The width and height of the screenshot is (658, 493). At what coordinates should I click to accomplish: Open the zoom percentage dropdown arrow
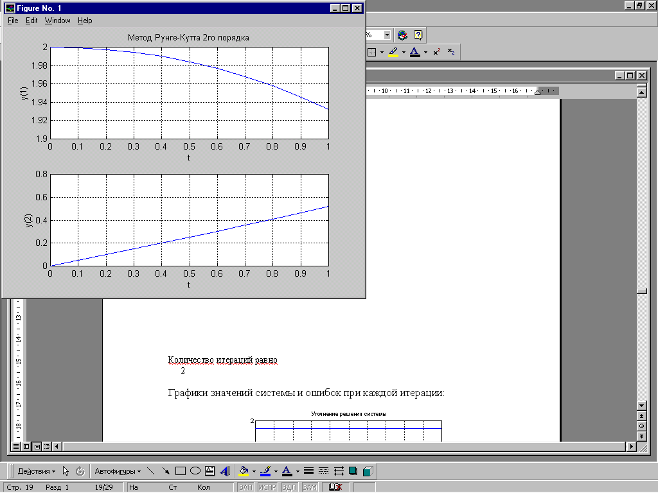[387, 35]
